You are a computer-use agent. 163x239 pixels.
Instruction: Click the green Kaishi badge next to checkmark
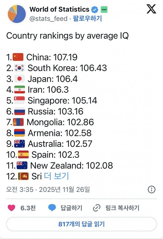(104, 9)
